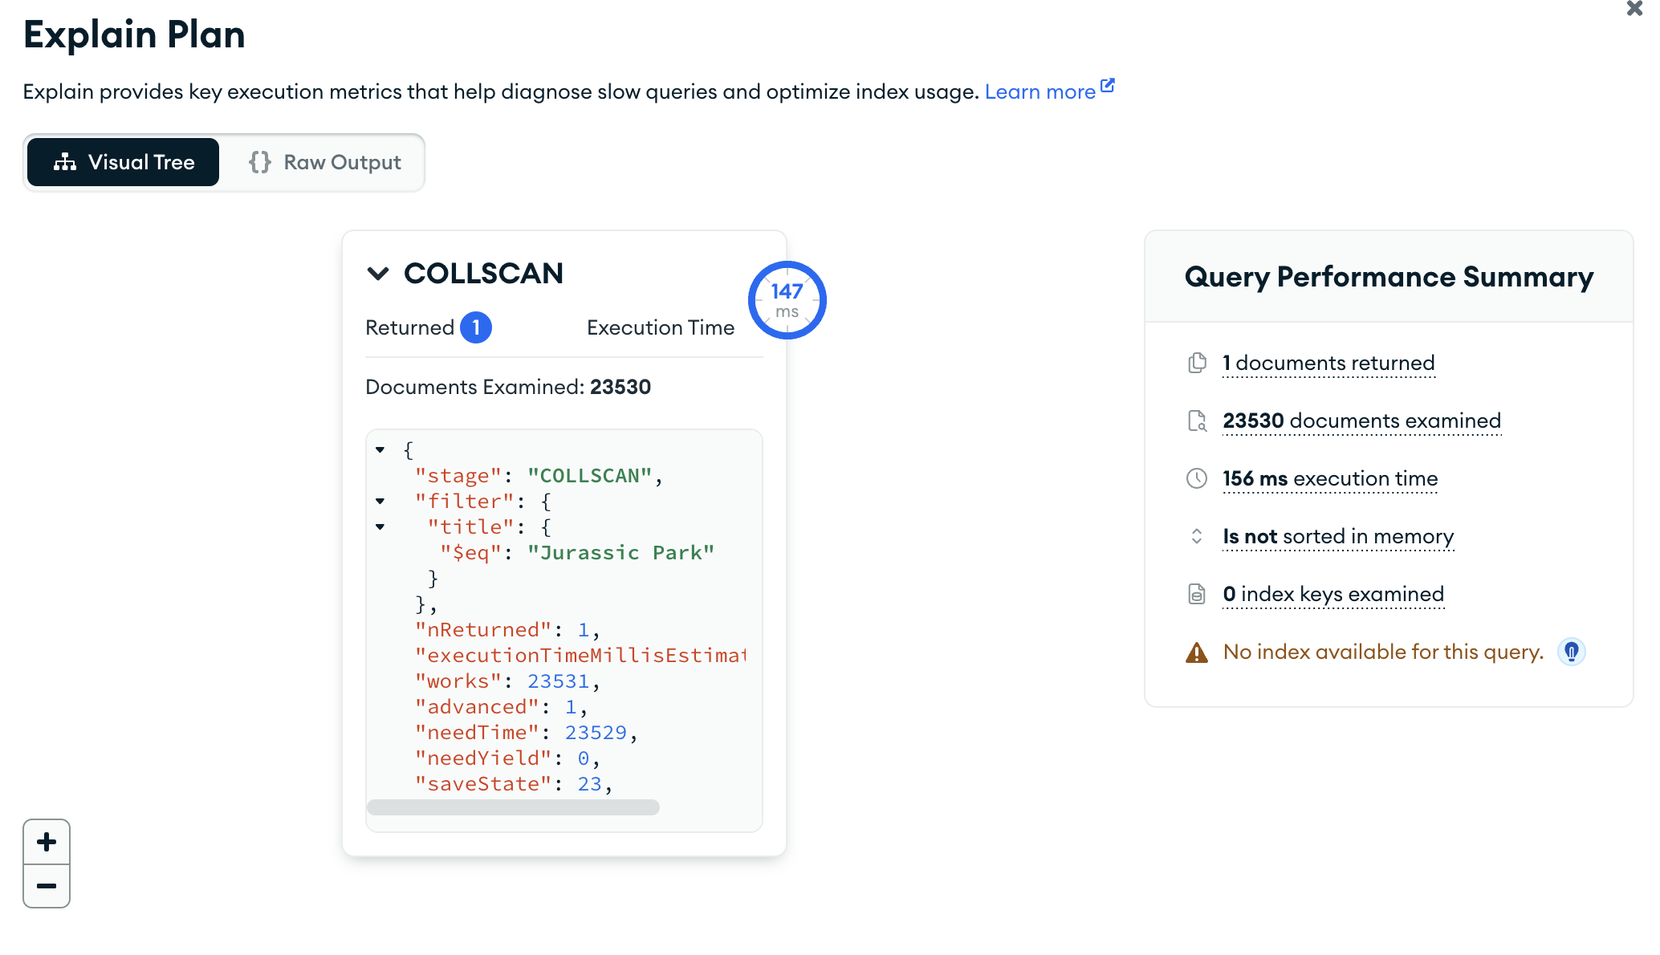The width and height of the screenshot is (1660, 955).
Task: Zoom out using the minus button
Action: click(47, 886)
